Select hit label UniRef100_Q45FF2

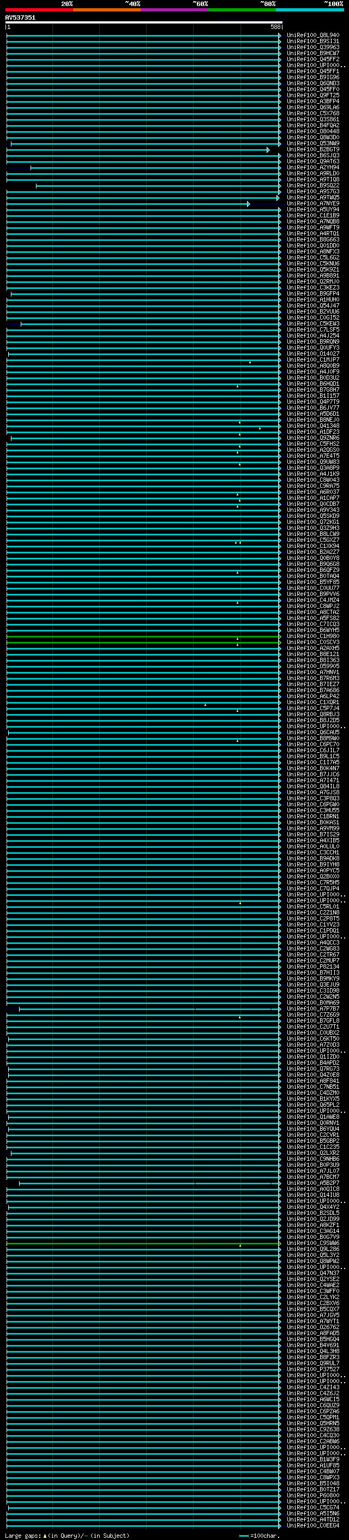(x=312, y=59)
